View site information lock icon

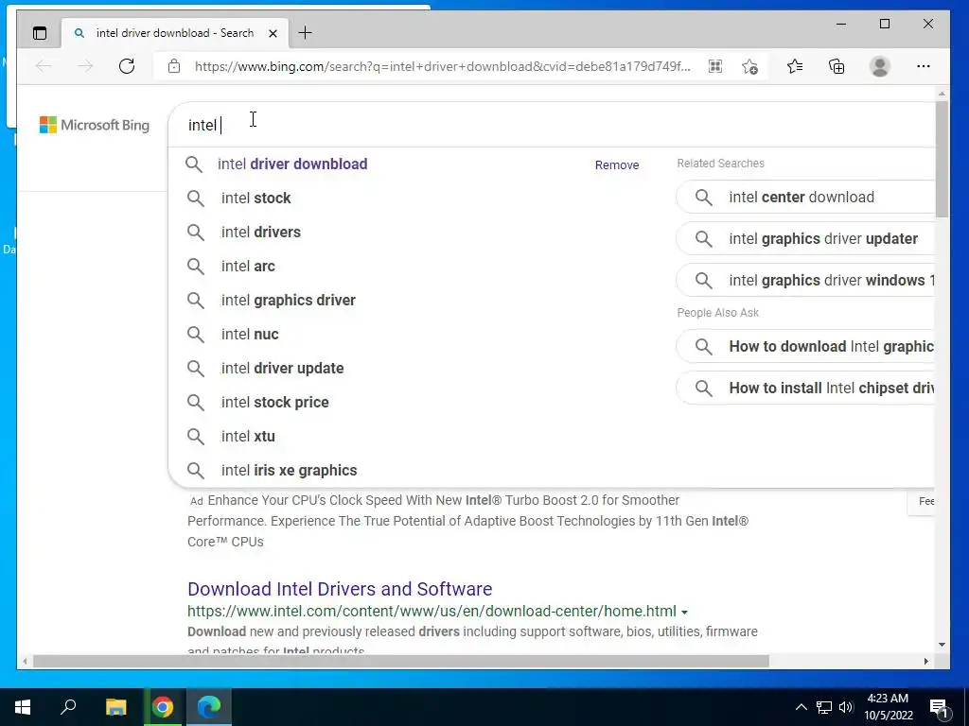click(x=174, y=66)
